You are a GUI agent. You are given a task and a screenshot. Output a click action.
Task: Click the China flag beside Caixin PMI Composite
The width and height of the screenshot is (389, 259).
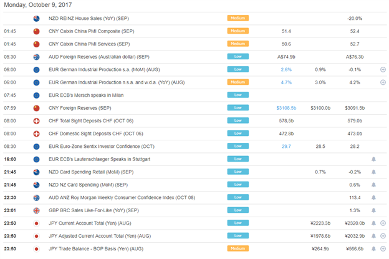[36, 31]
